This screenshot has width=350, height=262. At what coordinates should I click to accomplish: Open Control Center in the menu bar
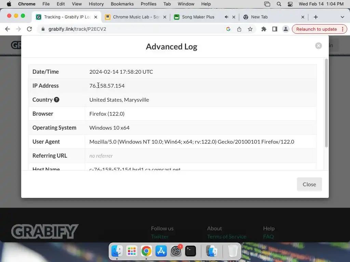coord(290,4)
